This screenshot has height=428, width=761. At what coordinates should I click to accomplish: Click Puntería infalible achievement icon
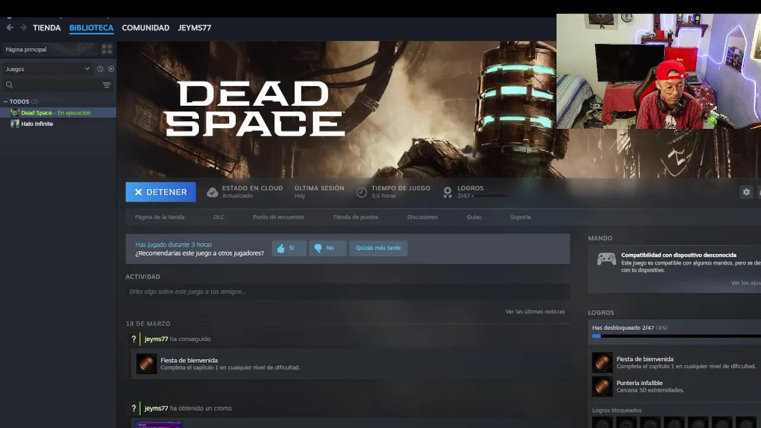[602, 386]
